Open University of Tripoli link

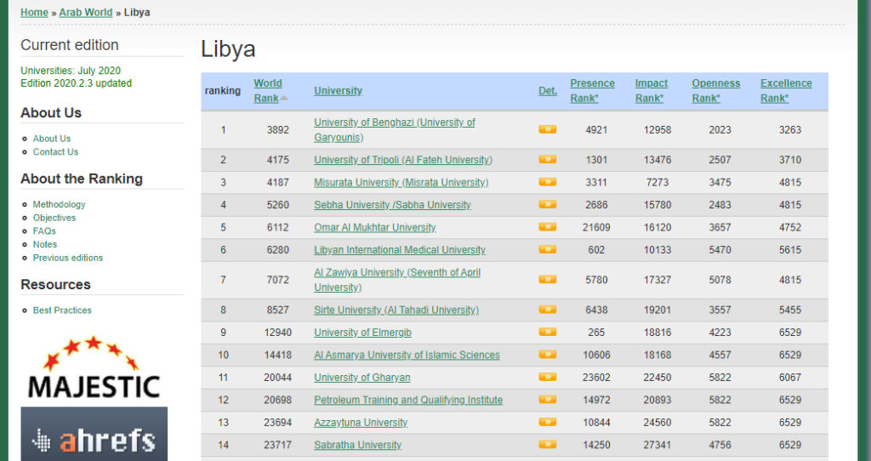click(x=402, y=160)
